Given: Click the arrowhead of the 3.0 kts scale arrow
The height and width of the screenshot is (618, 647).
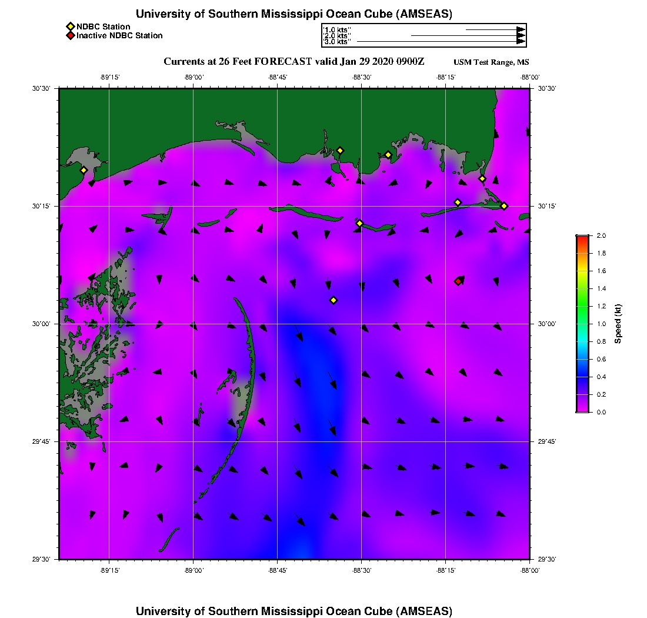Looking at the screenshot, I should [x=521, y=41].
